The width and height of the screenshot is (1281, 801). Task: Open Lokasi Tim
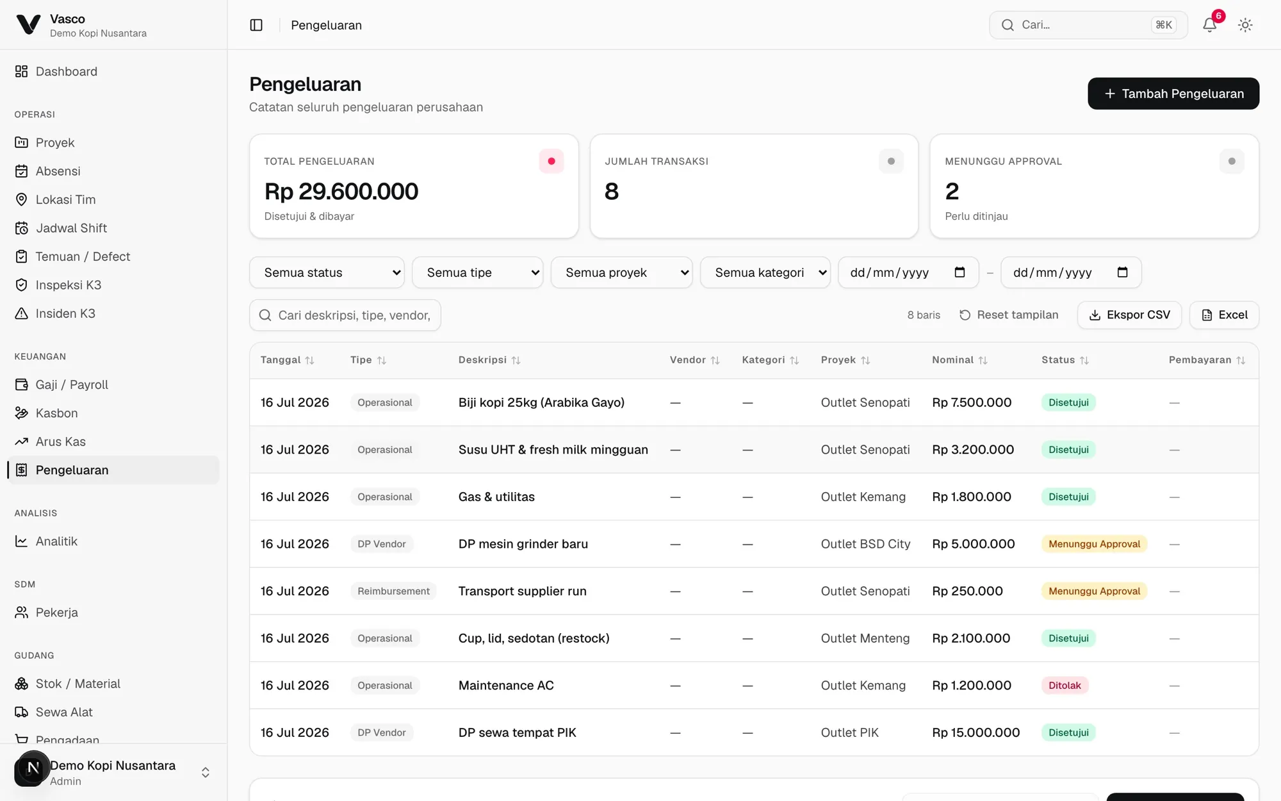click(113, 199)
